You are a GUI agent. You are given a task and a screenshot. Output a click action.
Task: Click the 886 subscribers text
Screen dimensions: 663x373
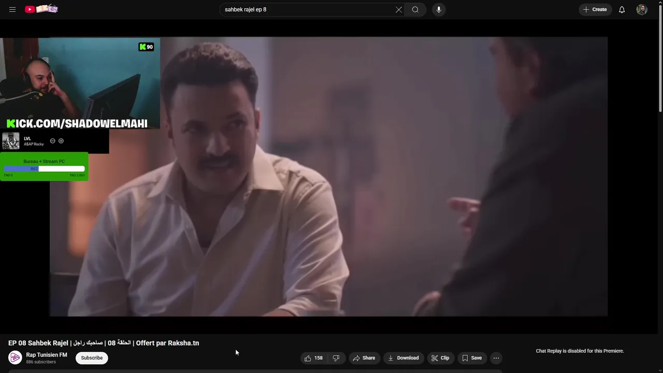pyautogui.click(x=41, y=362)
